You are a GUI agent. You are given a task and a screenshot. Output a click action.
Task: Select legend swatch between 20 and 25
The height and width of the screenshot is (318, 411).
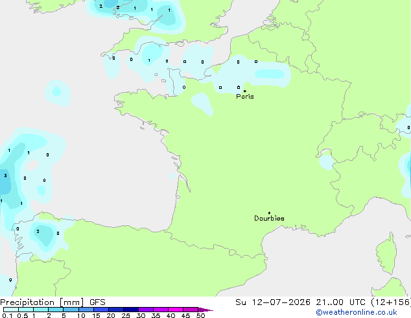116,310
